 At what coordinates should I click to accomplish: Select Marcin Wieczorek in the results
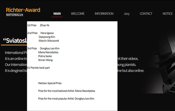click(49, 41)
